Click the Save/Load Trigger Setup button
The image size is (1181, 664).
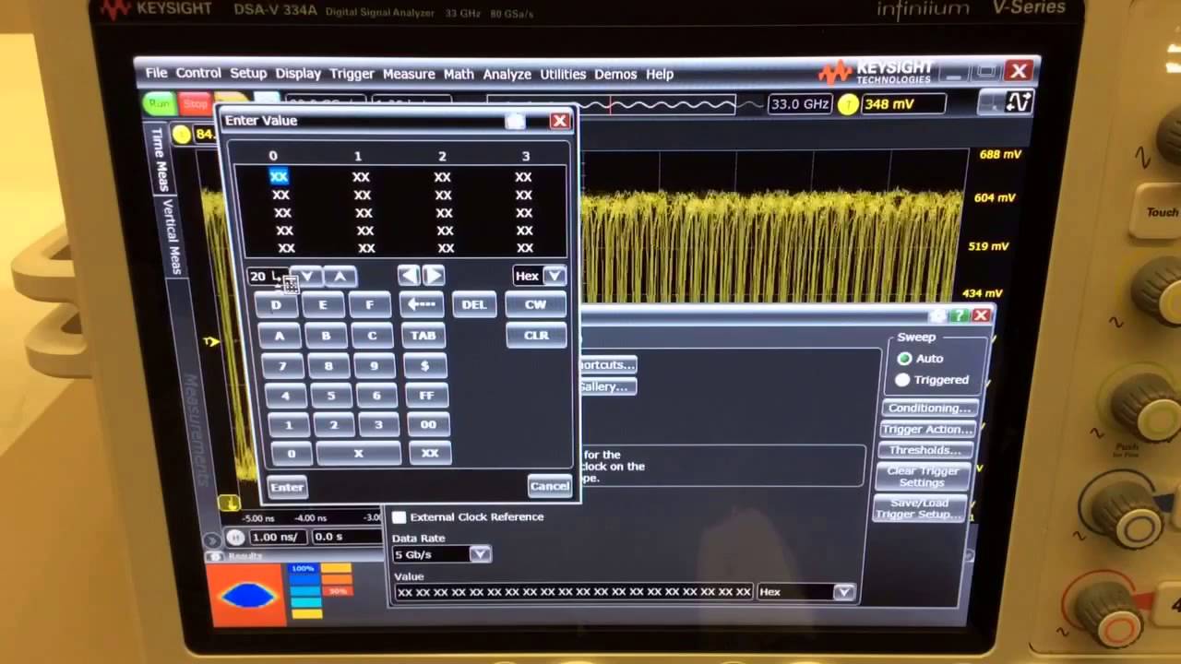pos(918,508)
